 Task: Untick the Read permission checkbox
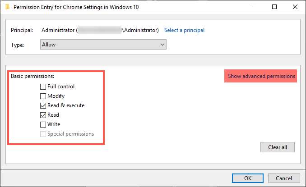point(43,115)
